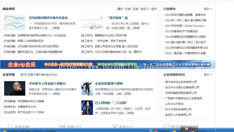Open the 货币战争 index chart thumbnail

point(92,23)
